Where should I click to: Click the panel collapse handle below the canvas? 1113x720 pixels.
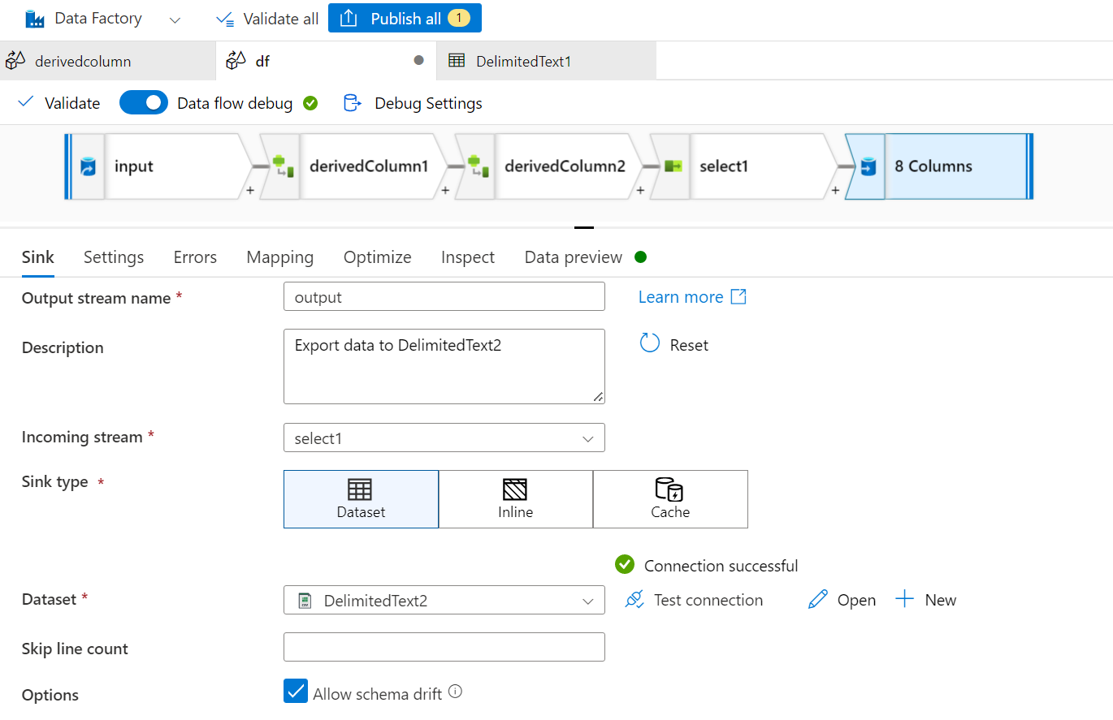click(583, 228)
